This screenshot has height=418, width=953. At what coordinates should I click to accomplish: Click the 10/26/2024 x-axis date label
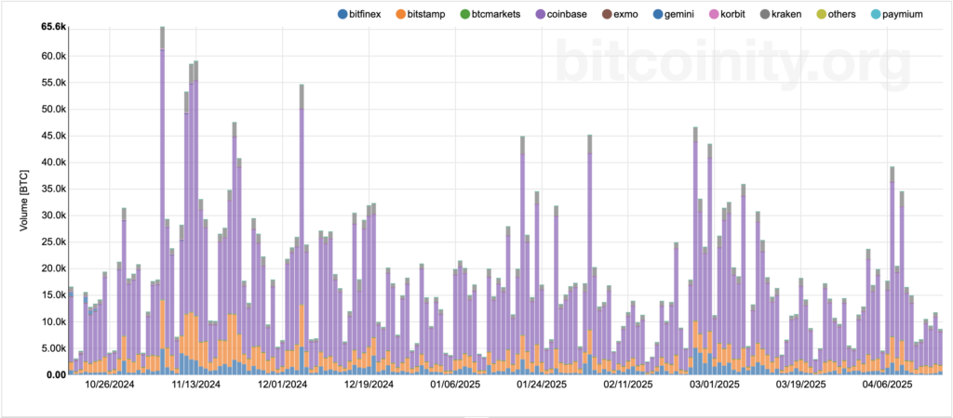pyautogui.click(x=111, y=384)
